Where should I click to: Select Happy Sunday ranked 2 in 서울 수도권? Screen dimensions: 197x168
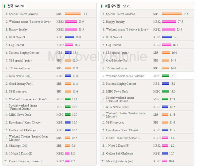pyautogui.click(x=115, y=22)
